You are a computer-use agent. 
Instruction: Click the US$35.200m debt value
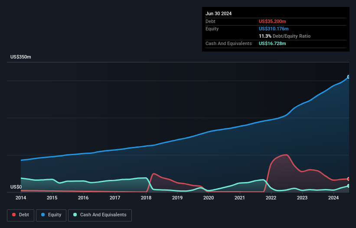click(272, 21)
